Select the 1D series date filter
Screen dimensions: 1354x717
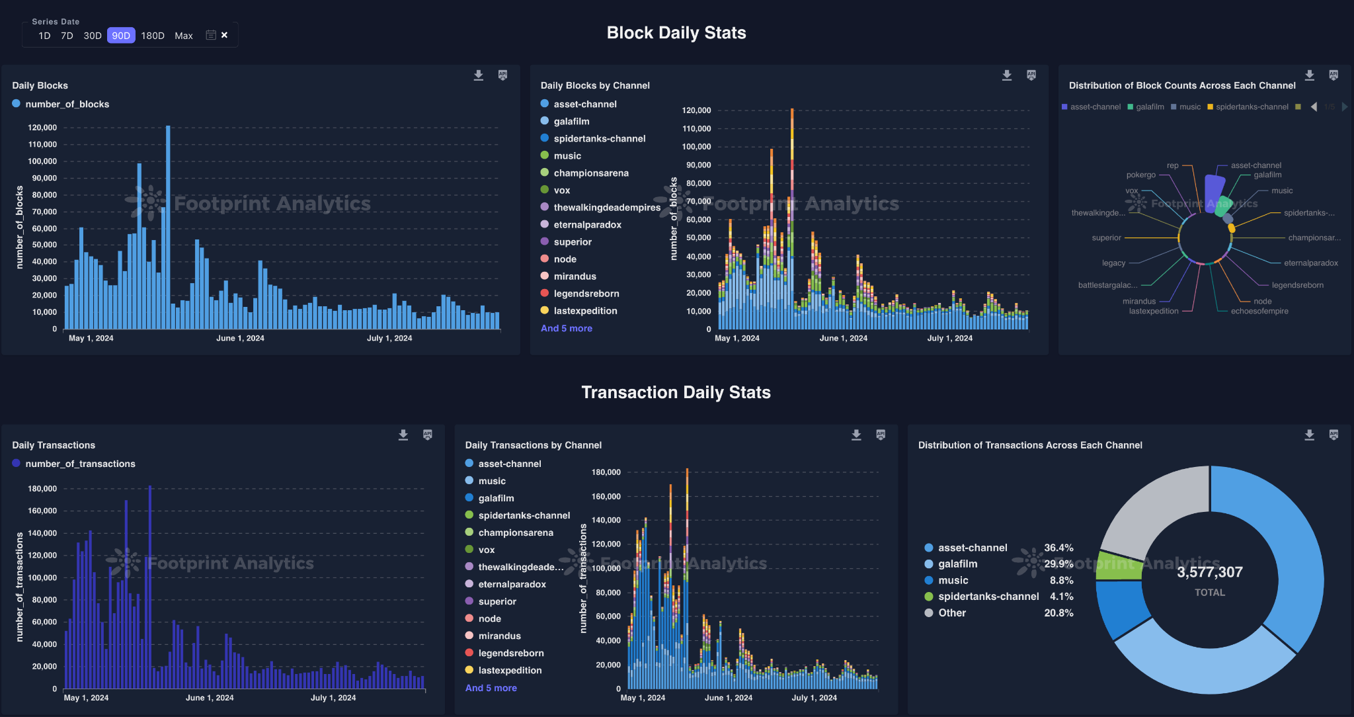coord(44,35)
